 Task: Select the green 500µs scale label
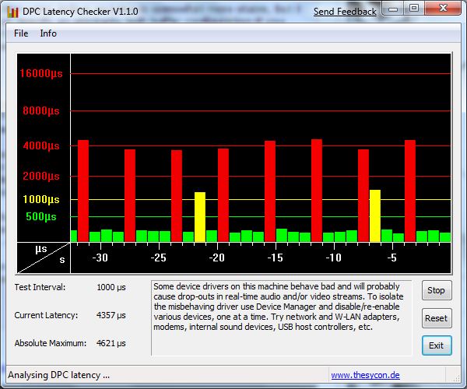click(x=41, y=216)
